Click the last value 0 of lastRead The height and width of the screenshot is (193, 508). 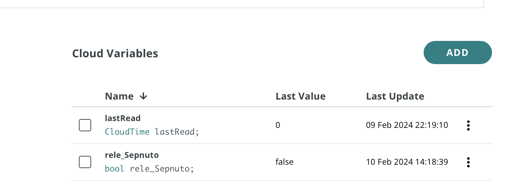[278, 125]
